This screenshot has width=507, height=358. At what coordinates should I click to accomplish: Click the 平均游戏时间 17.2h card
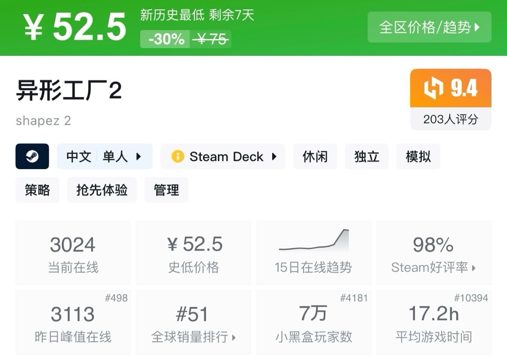point(434,322)
